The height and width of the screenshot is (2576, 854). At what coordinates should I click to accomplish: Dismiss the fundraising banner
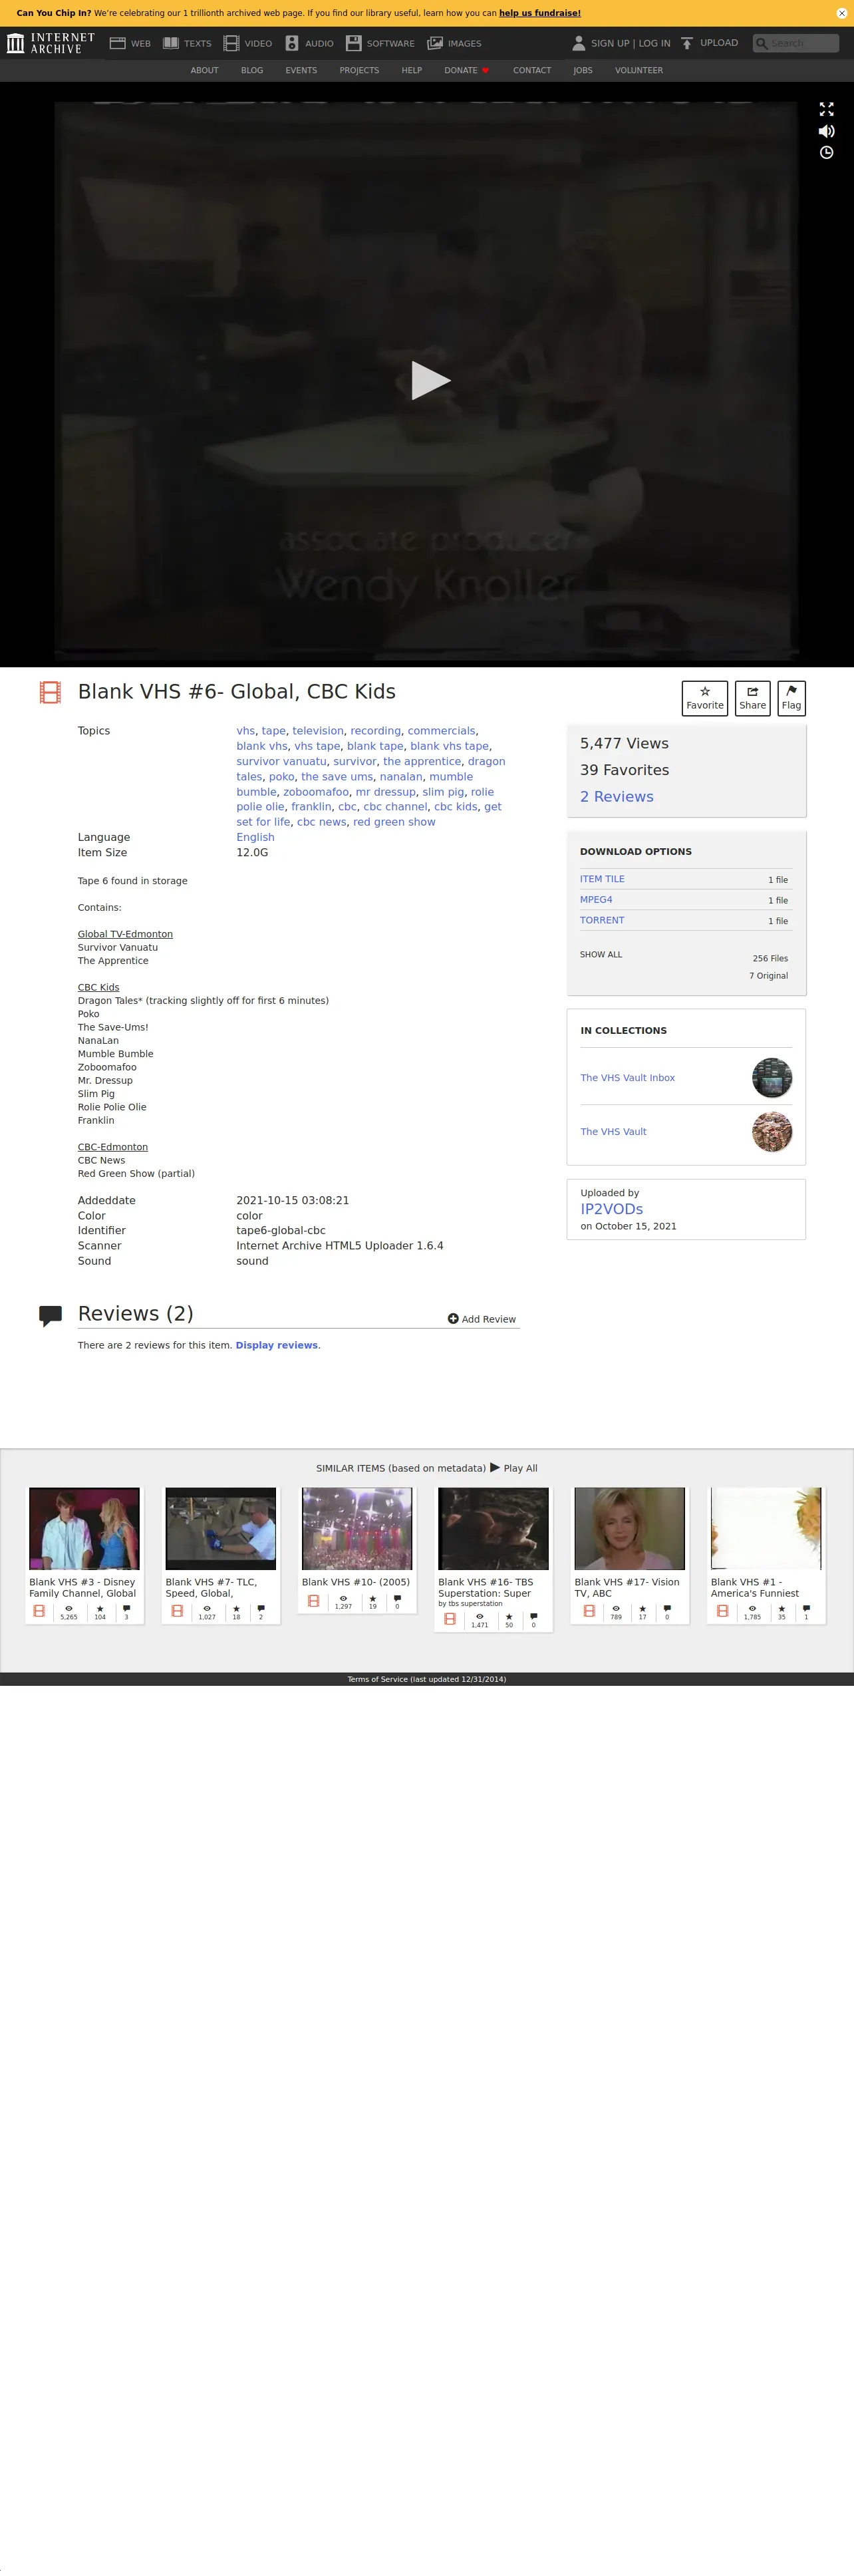[841, 13]
